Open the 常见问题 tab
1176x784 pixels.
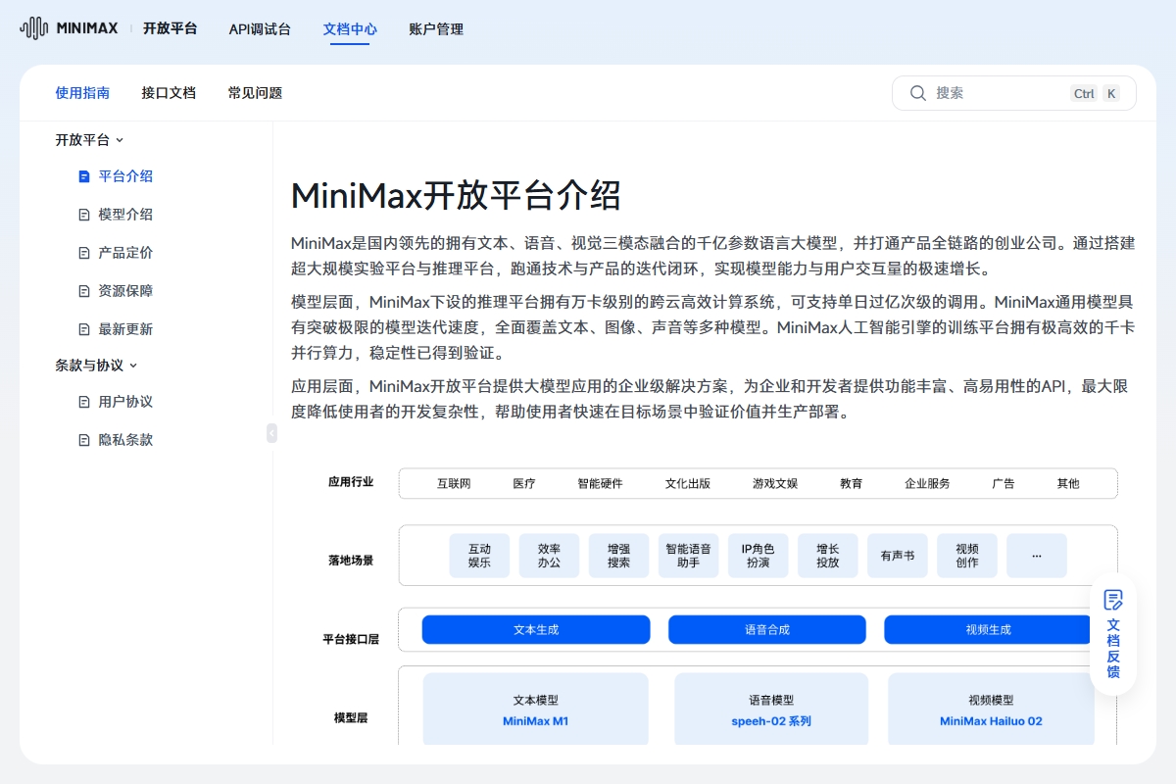(x=254, y=93)
